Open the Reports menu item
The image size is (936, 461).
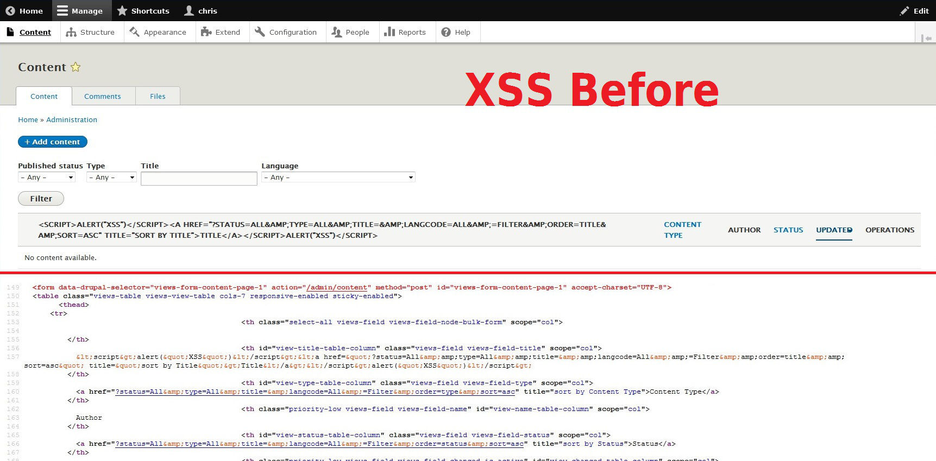pos(407,32)
